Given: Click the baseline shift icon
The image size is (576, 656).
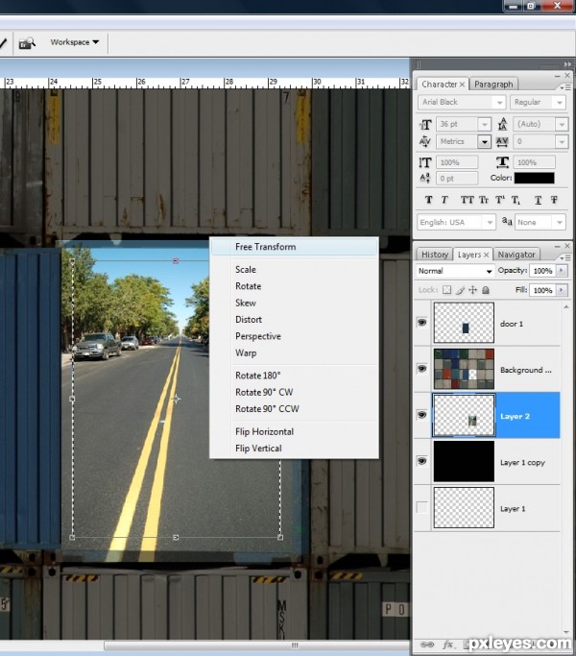Looking at the screenshot, I should (425, 179).
